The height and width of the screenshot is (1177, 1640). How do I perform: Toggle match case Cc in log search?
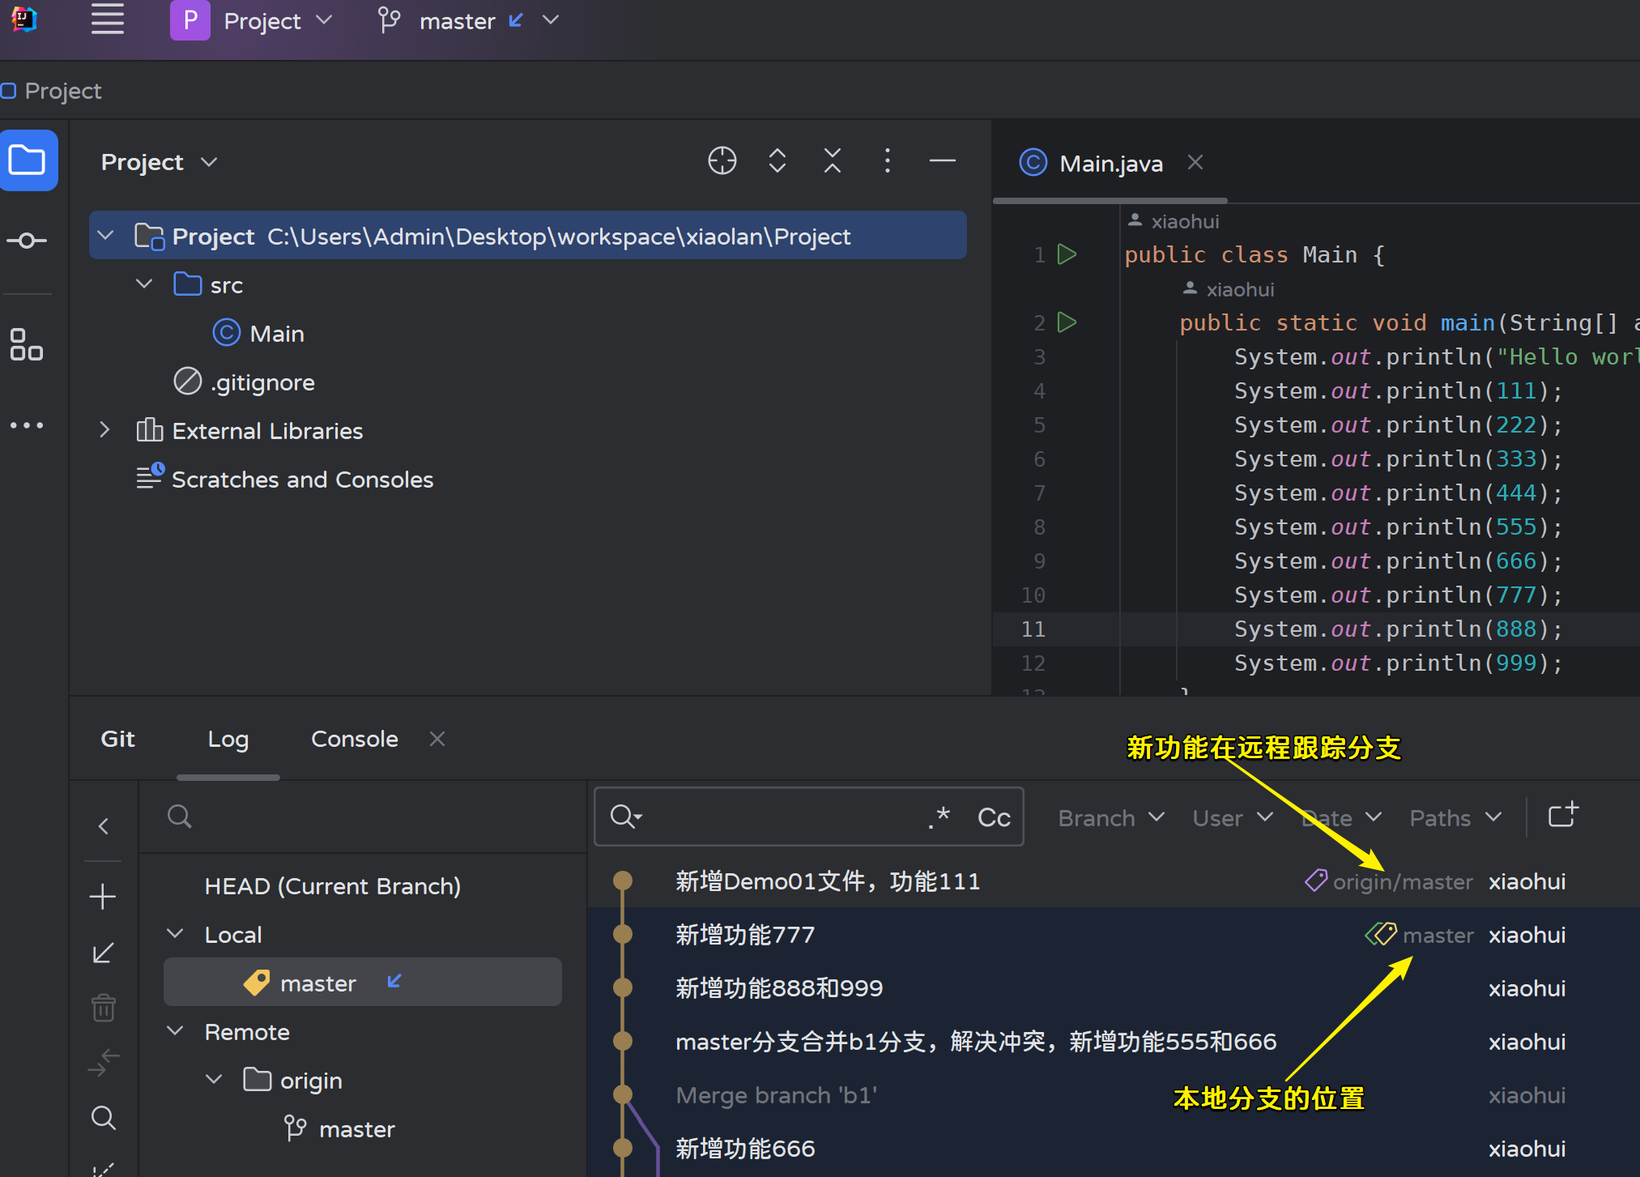pos(994,817)
